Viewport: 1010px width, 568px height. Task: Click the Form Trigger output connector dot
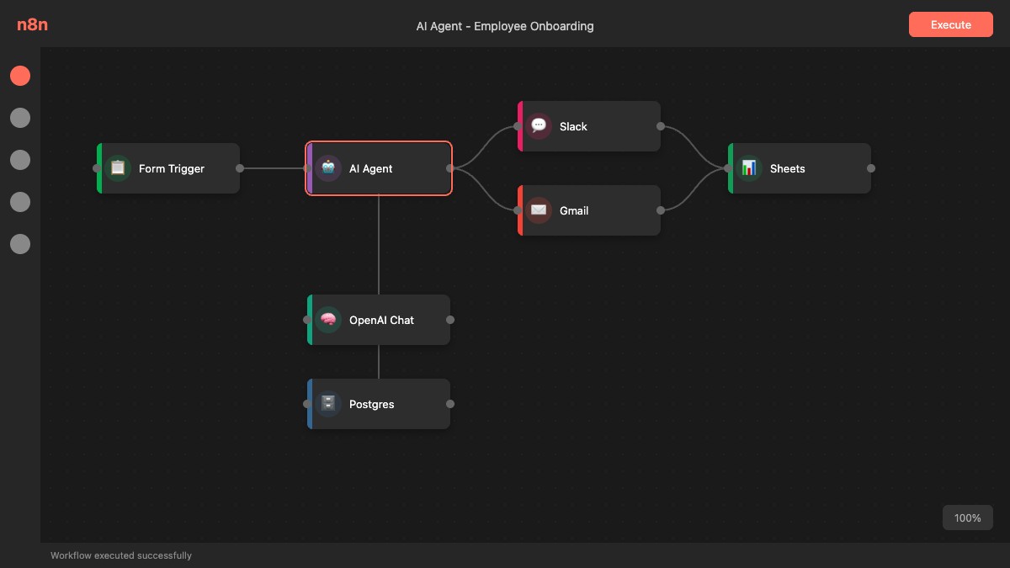[x=240, y=168]
